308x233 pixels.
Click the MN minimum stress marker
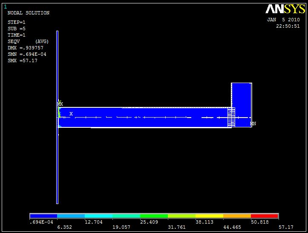(x=253, y=124)
